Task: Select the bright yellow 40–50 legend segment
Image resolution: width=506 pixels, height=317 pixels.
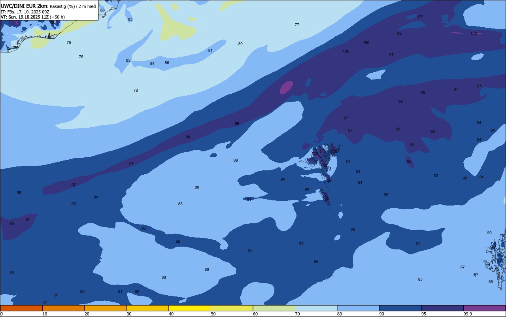Action: coord(190,308)
